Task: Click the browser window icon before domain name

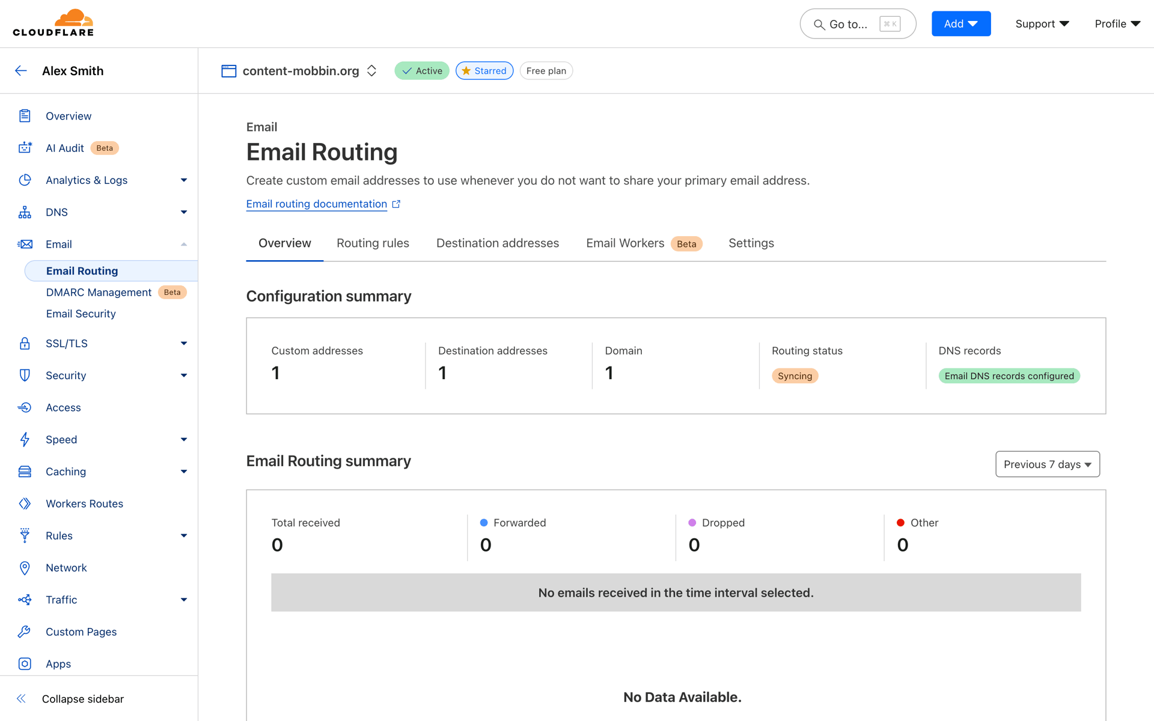Action: coord(228,71)
